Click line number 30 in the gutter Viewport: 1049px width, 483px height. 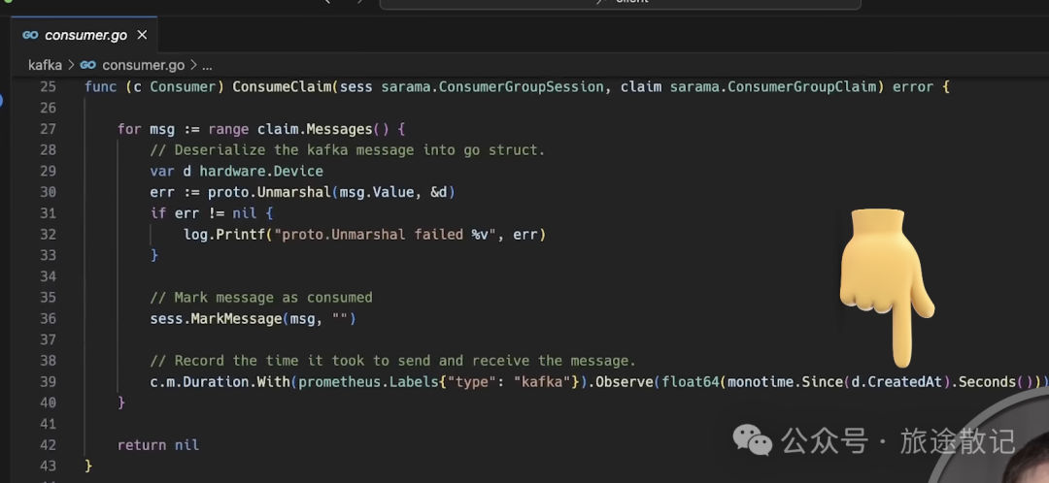(x=49, y=192)
